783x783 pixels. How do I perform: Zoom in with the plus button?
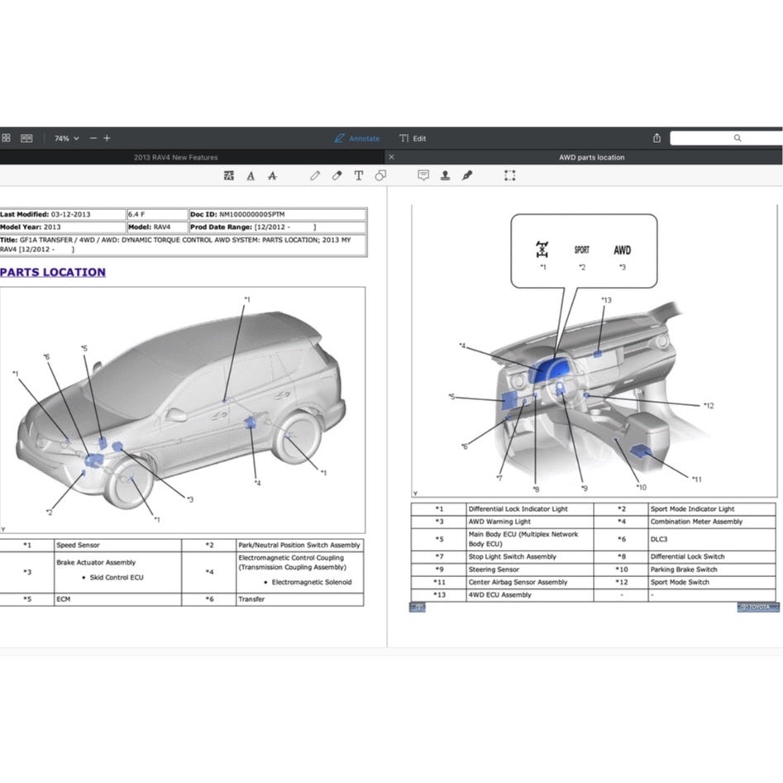tap(107, 138)
